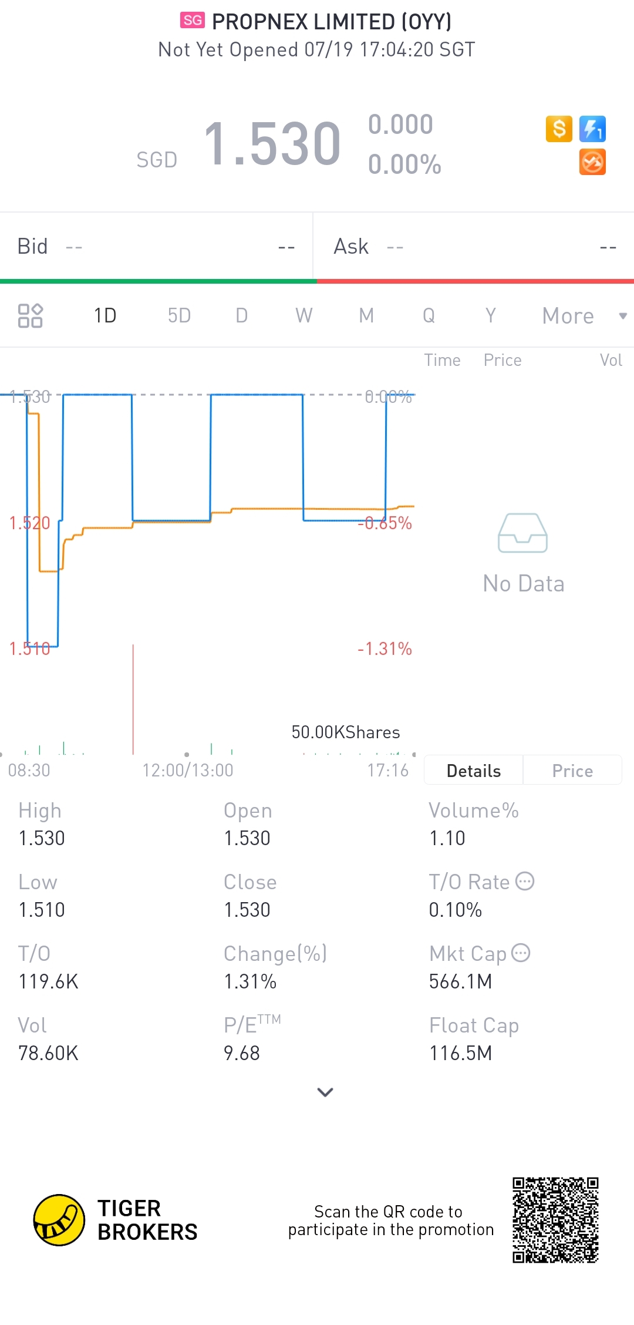Tap the yellow dollar sign icon
Image resolution: width=634 pixels, height=1325 pixels.
click(559, 129)
